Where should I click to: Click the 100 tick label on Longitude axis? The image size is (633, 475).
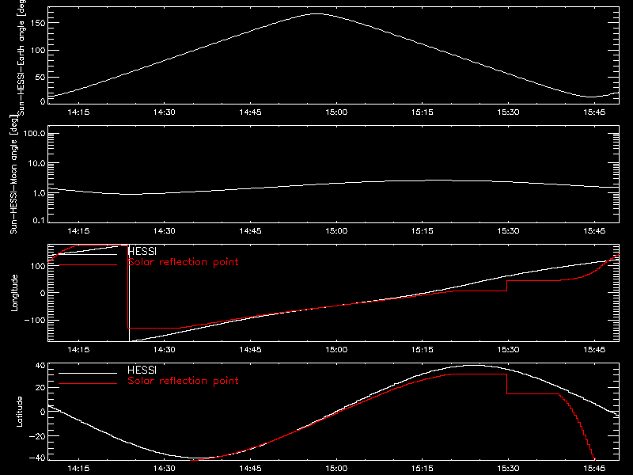tap(37, 266)
